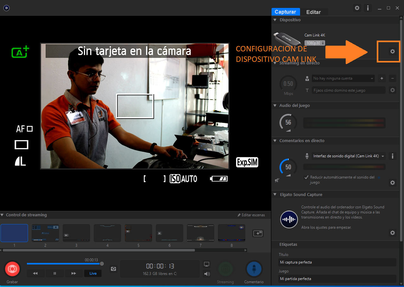This screenshot has height=287, width=404.
Task: Select the Capturar tab
Action: click(x=285, y=12)
